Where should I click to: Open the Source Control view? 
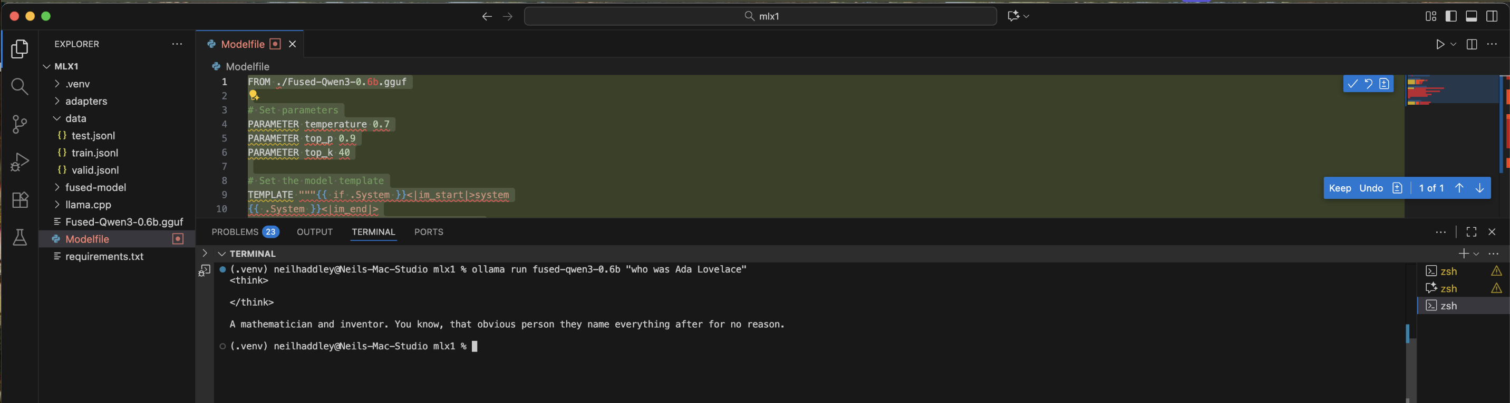click(20, 124)
